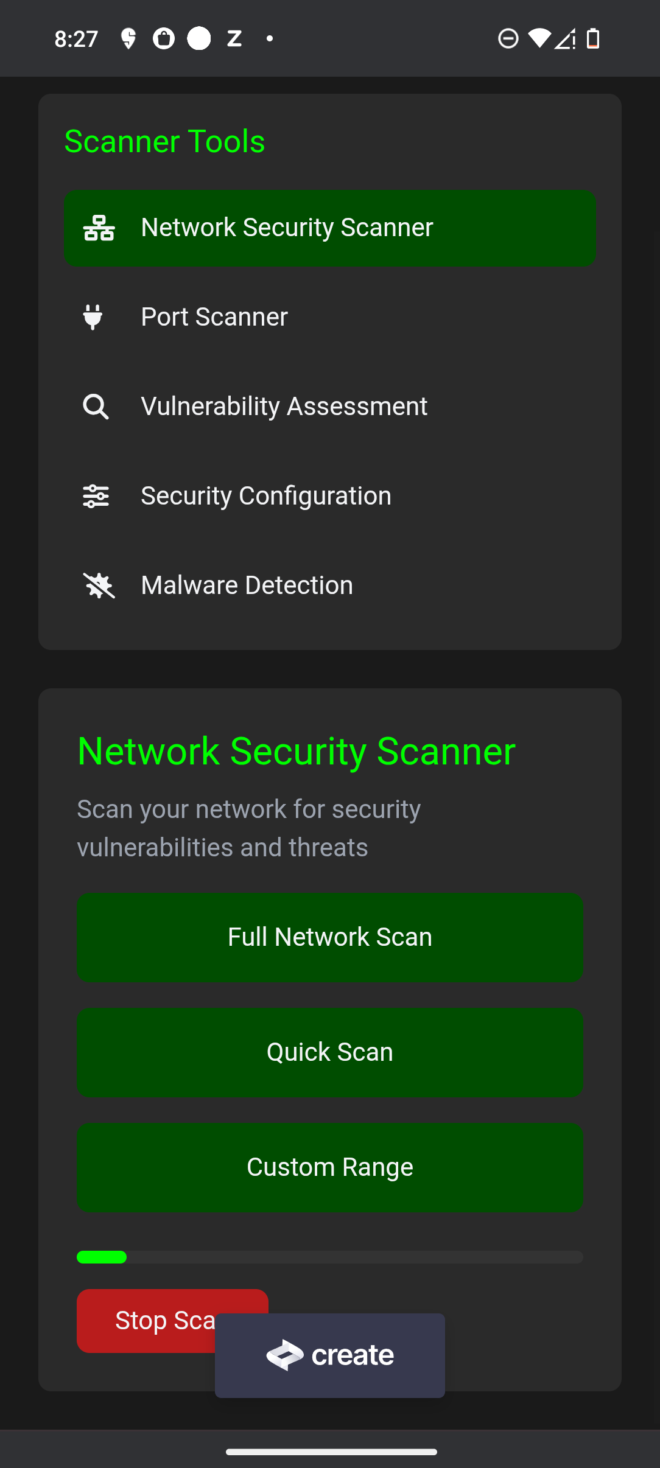Click the network diagram icon
The image size is (660, 1468).
click(x=99, y=228)
